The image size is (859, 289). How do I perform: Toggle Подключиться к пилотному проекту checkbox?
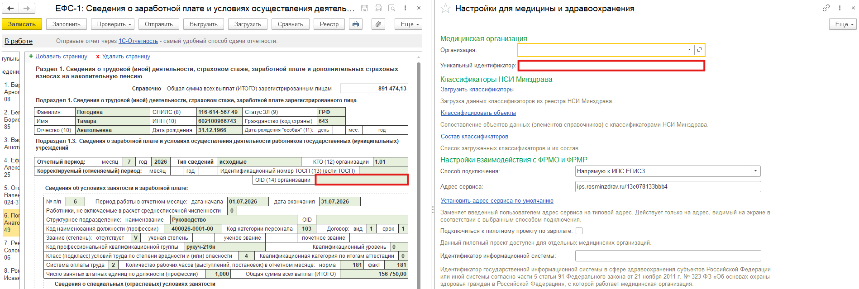[x=579, y=231]
